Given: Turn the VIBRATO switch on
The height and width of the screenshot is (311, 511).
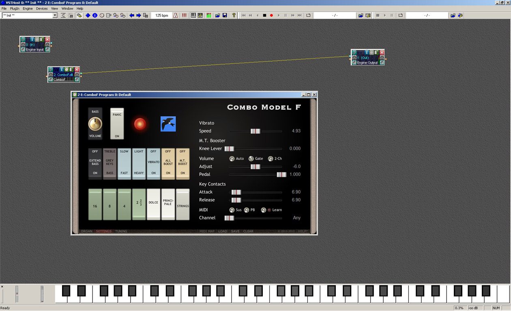Looking at the screenshot, I should [x=153, y=164].
